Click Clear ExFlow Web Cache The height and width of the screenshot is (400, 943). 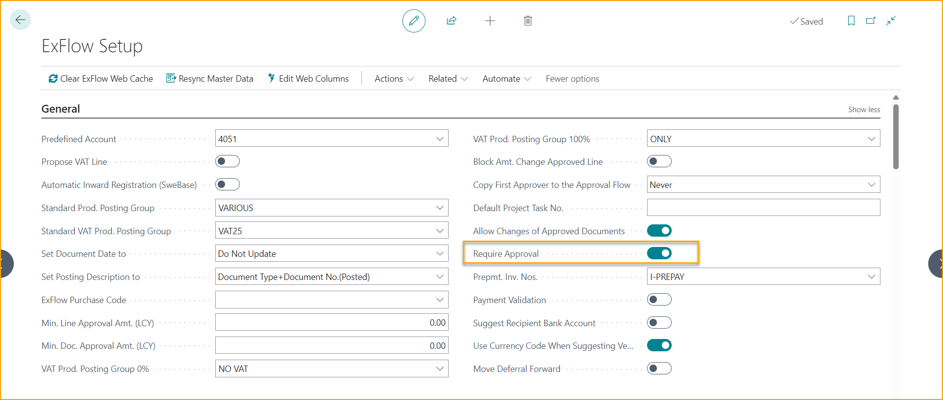(100, 79)
